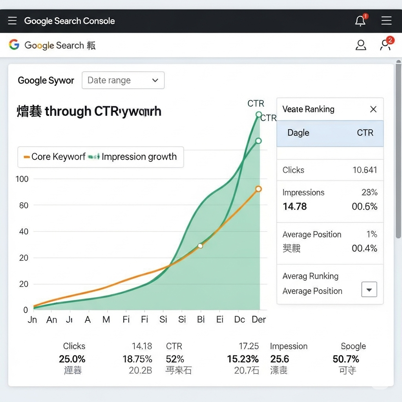Click the 18.75% statistic
The height and width of the screenshot is (402, 402).
coord(137,359)
